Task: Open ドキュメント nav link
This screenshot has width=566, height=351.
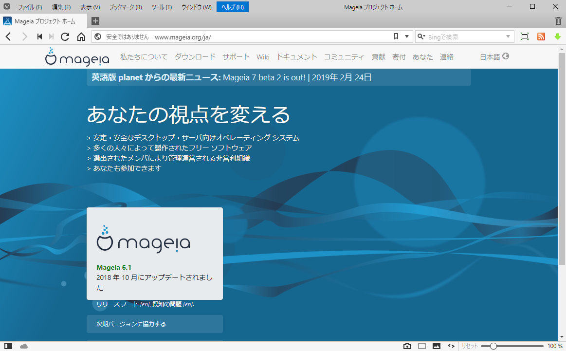Action: tap(297, 56)
